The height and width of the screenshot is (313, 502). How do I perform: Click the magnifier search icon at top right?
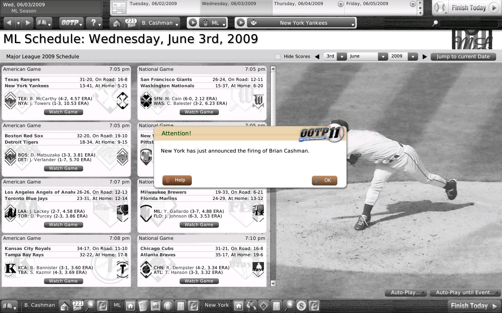click(x=435, y=23)
